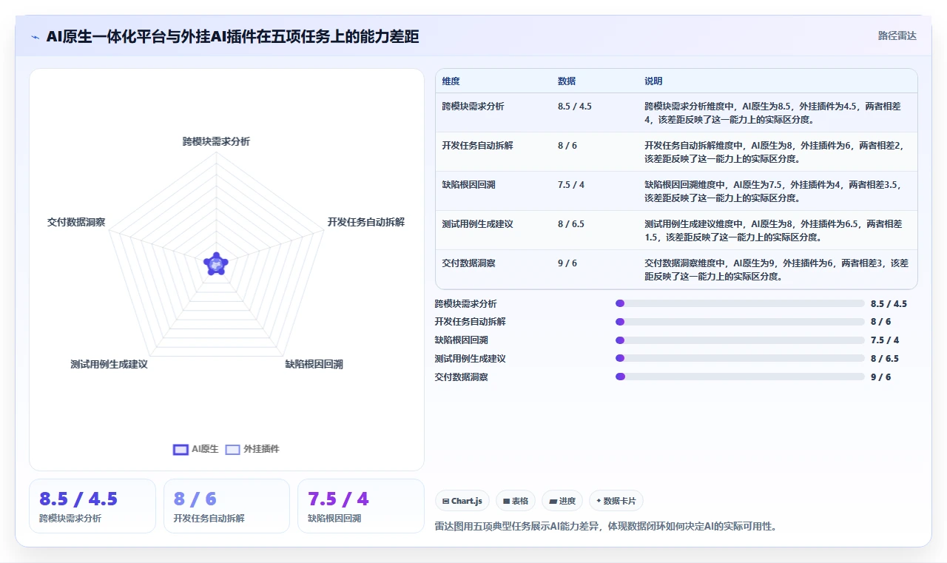Click the description text for 缺陷根因回溯 row
This screenshot has height=563, width=947.
pos(773,192)
